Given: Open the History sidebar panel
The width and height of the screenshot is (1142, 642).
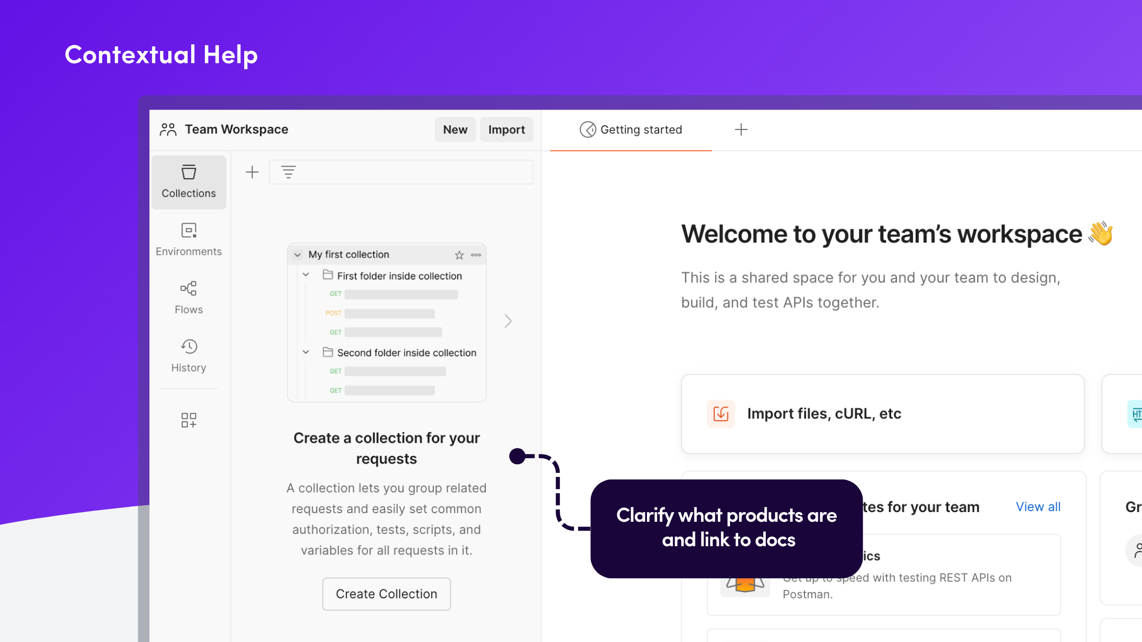Looking at the screenshot, I should pos(189,356).
